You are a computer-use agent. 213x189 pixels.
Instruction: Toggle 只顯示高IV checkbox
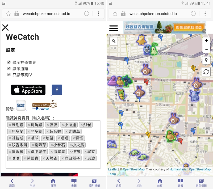(x=9, y=74)
